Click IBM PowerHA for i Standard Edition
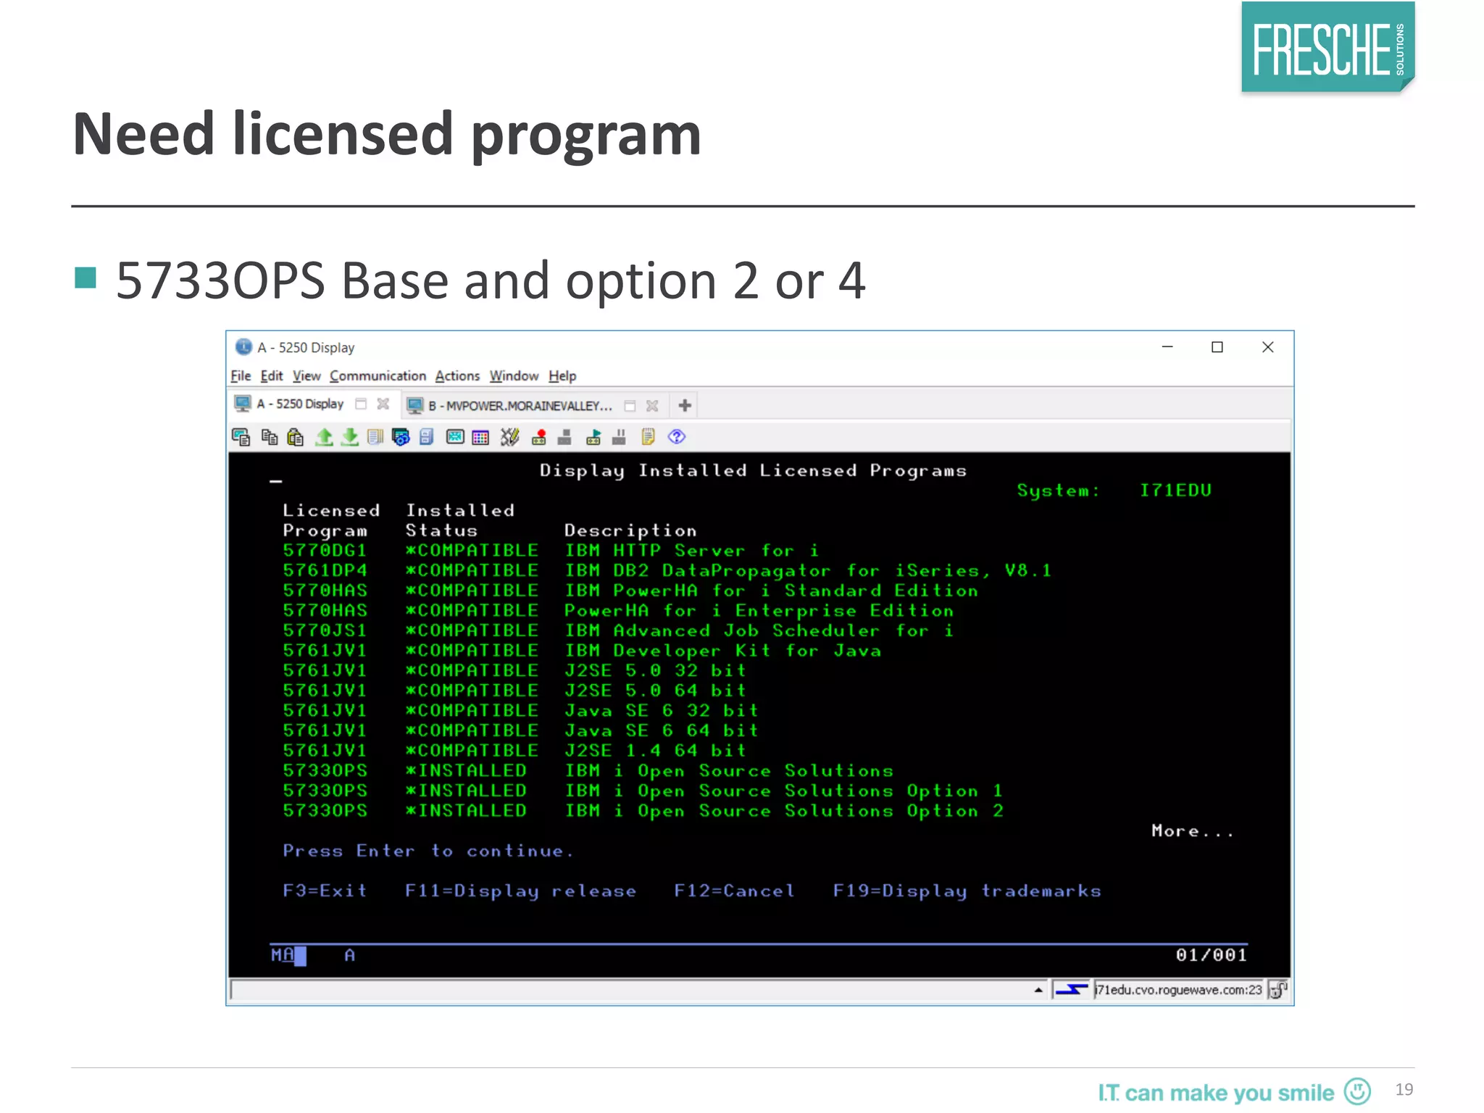 771,591
